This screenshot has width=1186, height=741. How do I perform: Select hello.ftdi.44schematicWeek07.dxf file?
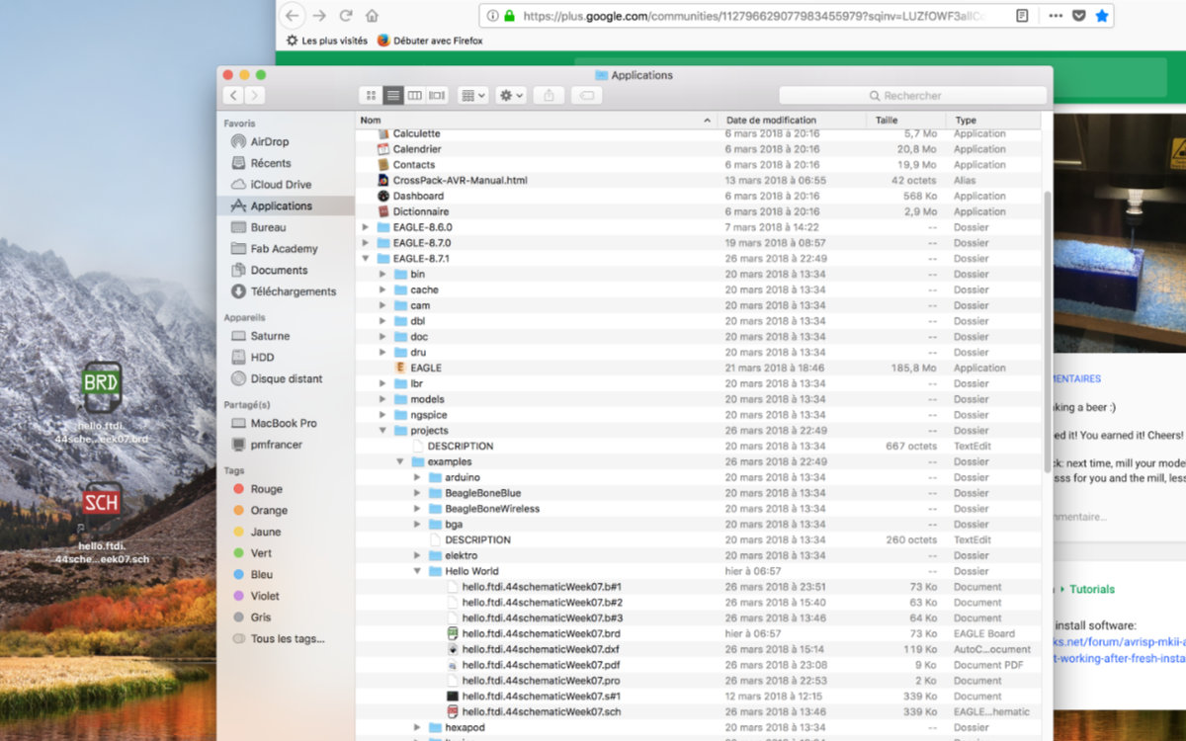coord(698,649)
